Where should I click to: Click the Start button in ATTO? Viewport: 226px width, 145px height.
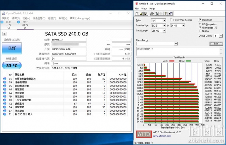click(x=216, y=44)
